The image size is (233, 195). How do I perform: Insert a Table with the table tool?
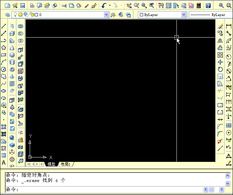[x=4, y=155]
